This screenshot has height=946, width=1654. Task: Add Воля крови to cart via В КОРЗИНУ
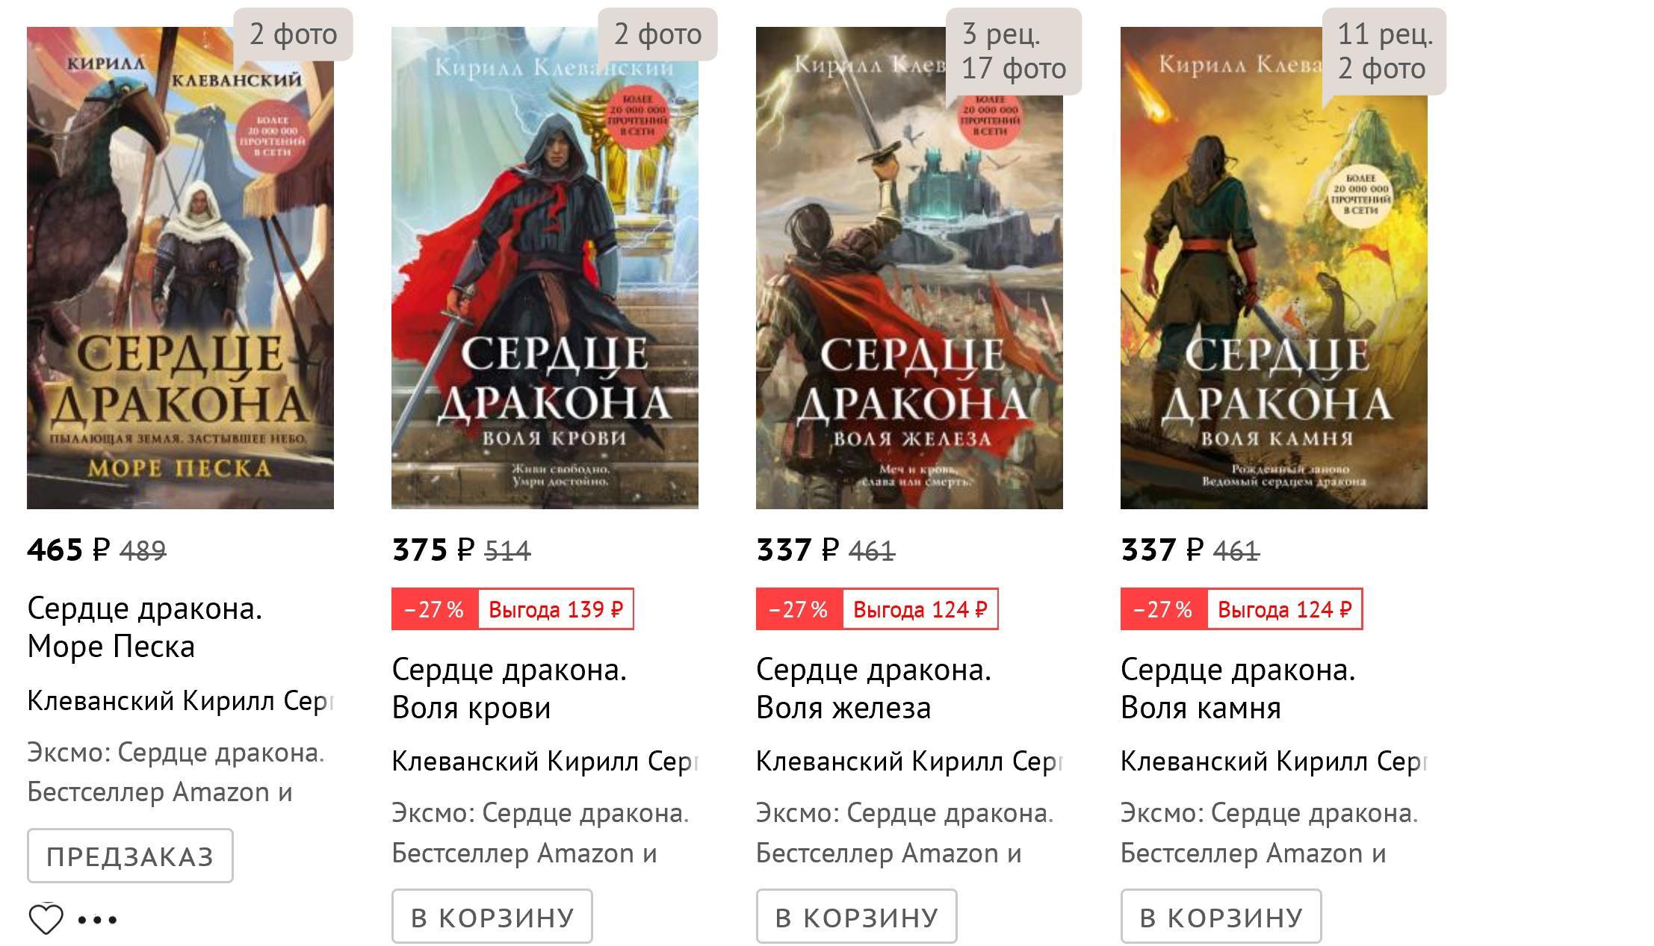point(492,916)
